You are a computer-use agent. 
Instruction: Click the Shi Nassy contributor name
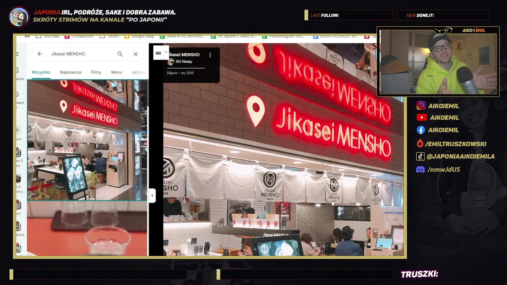pyautogui.click(x=184, y=62)
